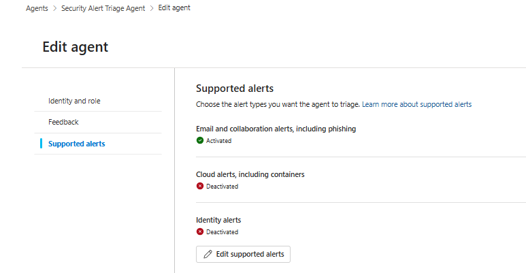Viewport: 526px width, 273px height.
Task: Click the Identity alerts label
Action: coord(218,221)
